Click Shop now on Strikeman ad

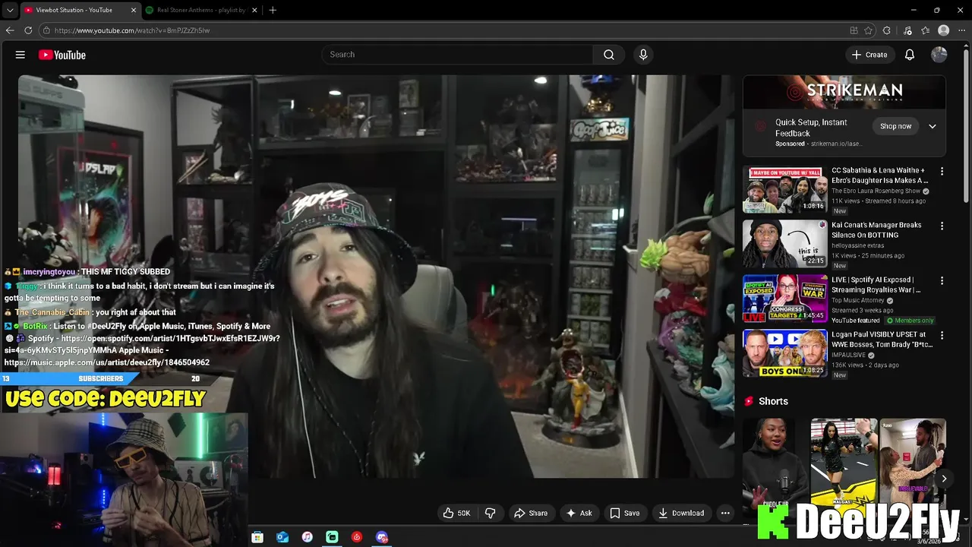[x=895, y=126]
